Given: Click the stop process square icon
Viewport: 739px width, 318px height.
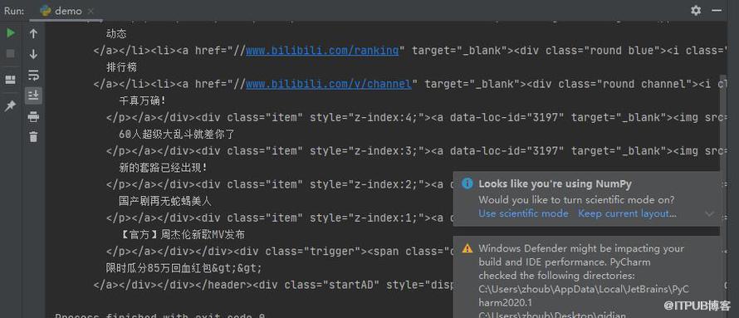Looking at the screenshot, I should [10, 53].
